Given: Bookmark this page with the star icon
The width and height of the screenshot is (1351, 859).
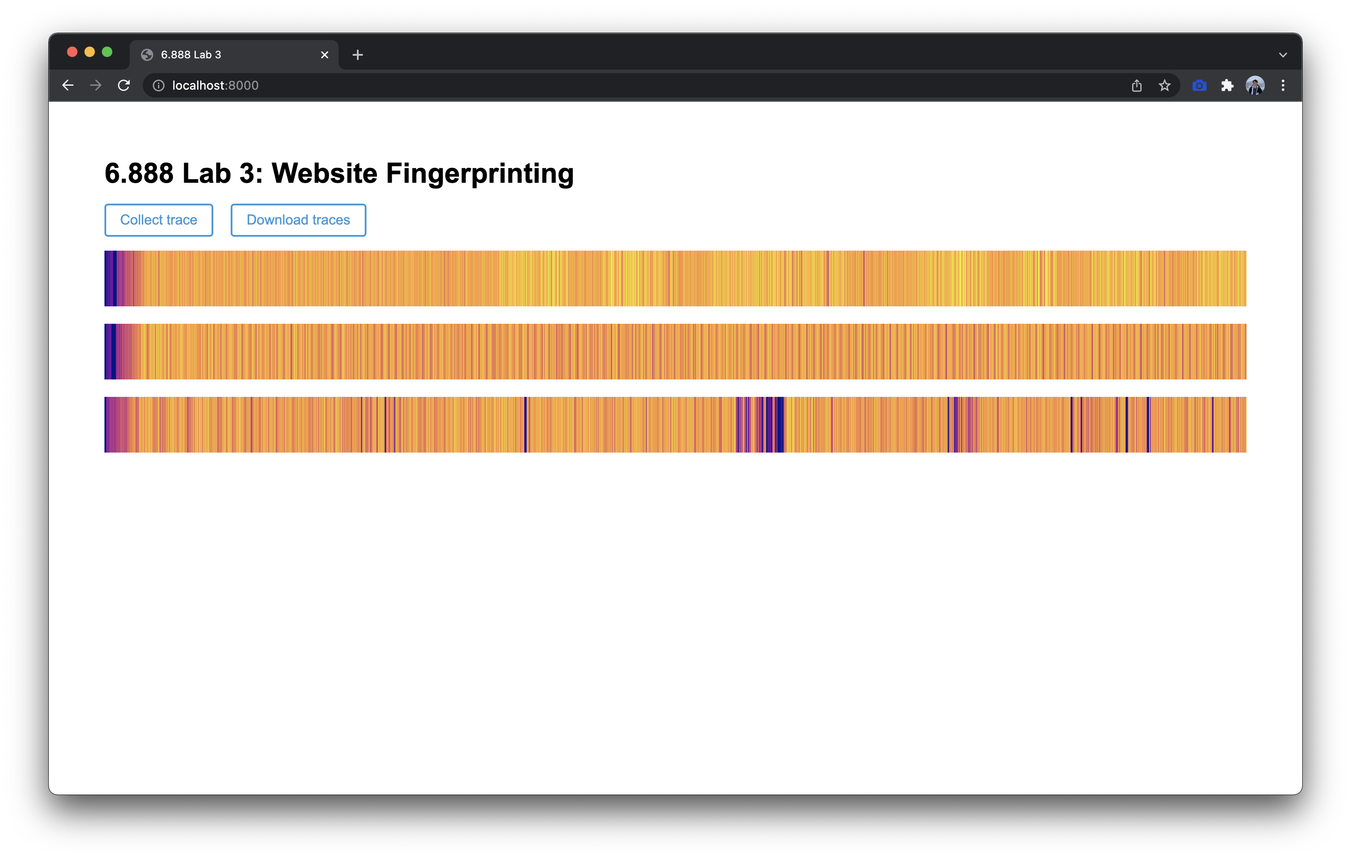Looking at the screenshot, I should 1165,85.
